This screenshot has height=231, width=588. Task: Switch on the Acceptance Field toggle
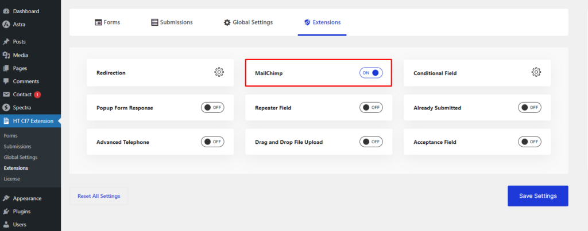(529, 142)
